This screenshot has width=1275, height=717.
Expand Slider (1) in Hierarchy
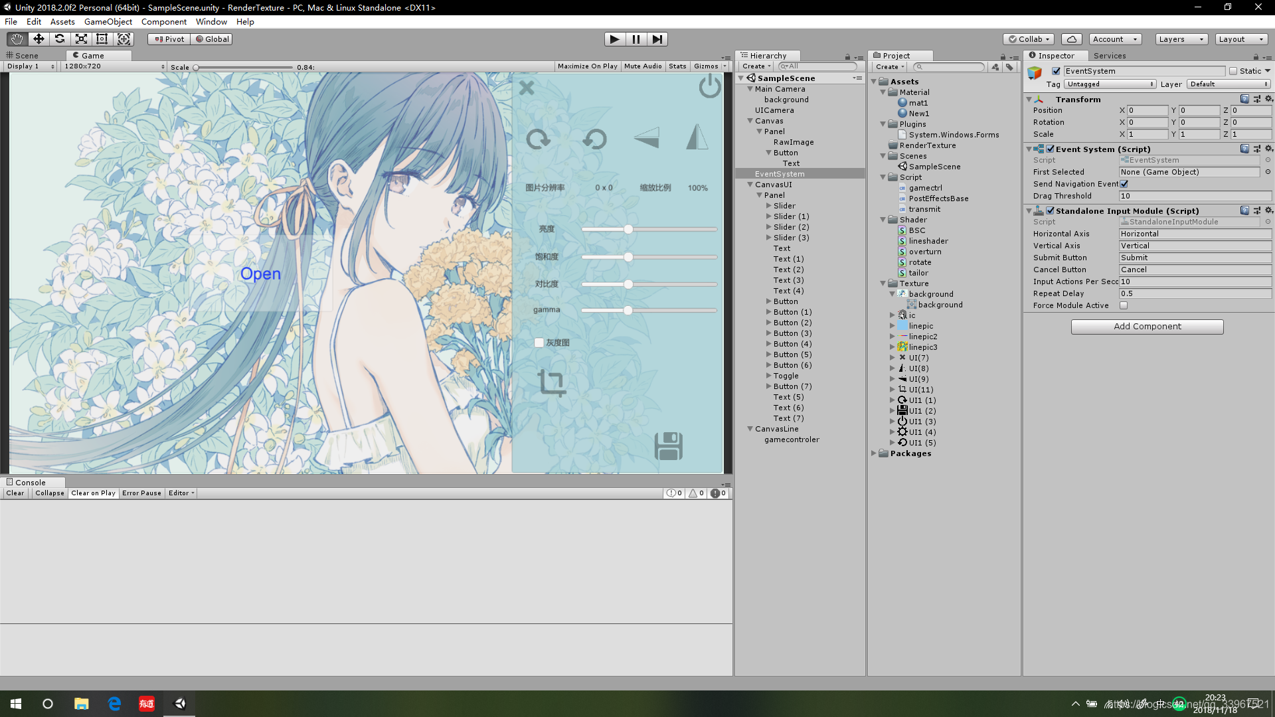coord(768,216)
